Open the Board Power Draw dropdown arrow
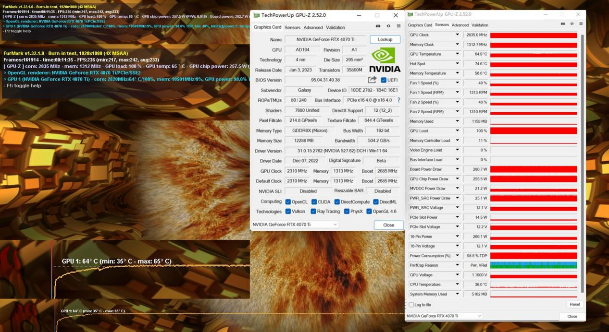This screenshot has height=332, width=609. point(457,169)
